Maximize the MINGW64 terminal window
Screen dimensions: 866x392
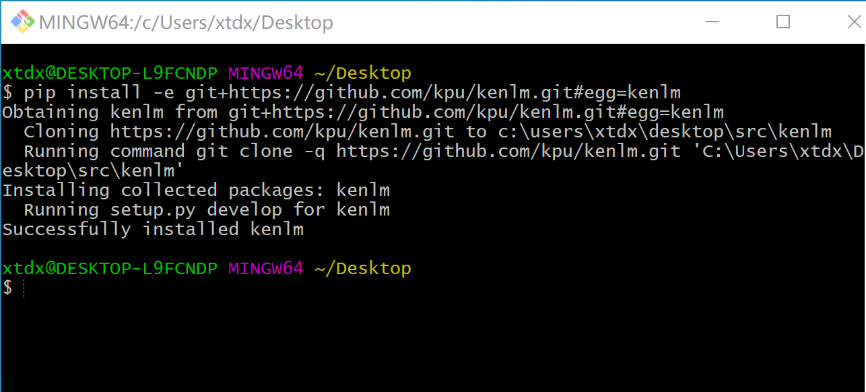pos(782,22)
